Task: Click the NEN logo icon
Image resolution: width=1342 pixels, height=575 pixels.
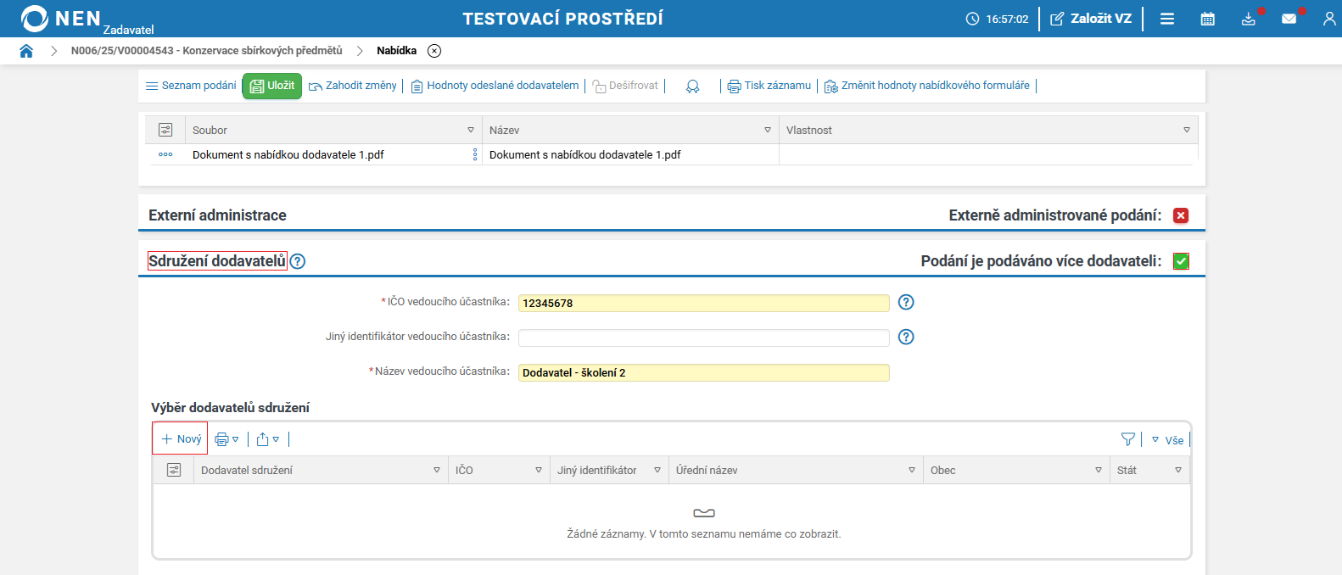Action: coord(35,19)
